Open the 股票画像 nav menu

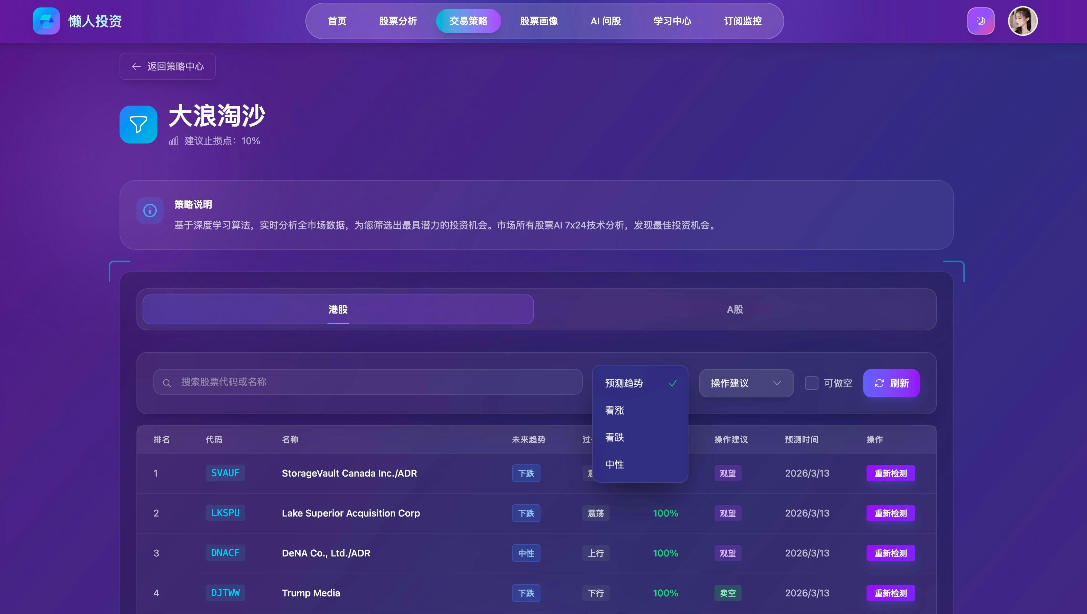(539, 21)
